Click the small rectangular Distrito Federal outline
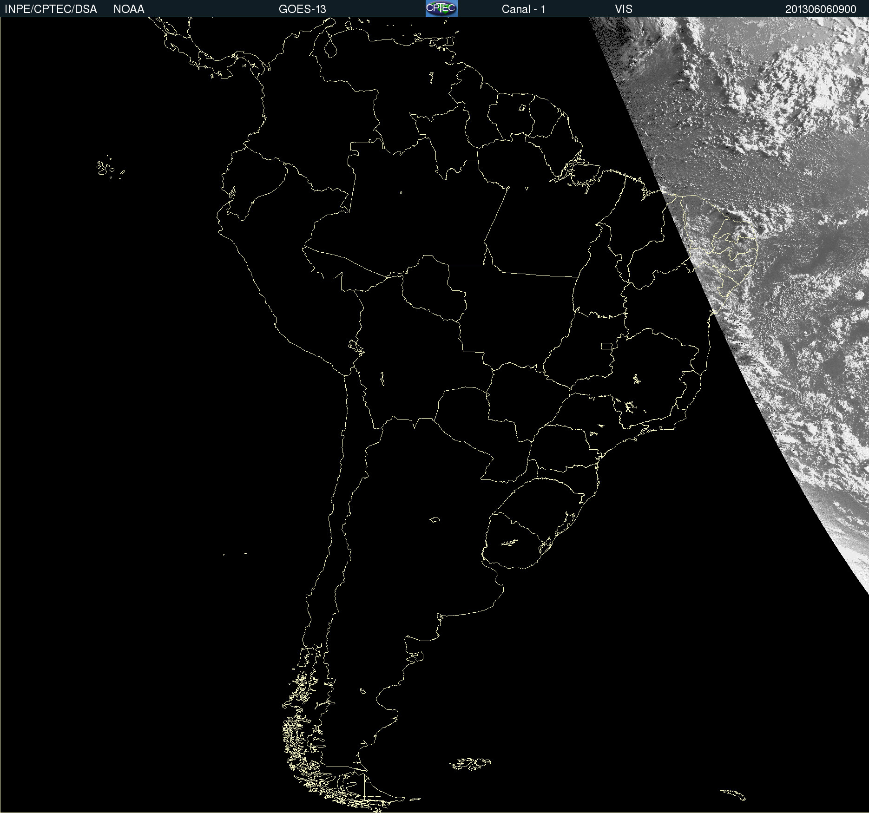The width and height of the screenshot is (869, 813). [606, 346]
